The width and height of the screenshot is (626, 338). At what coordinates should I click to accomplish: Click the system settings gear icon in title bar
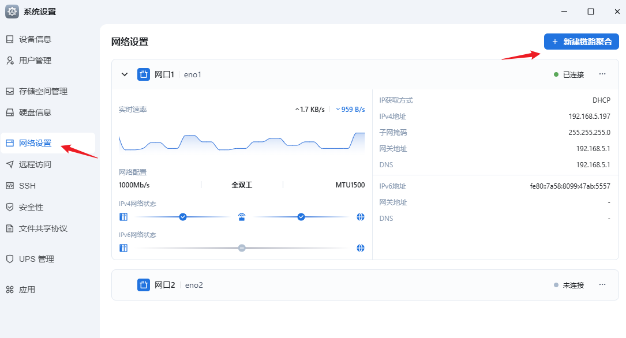[12, 12]
